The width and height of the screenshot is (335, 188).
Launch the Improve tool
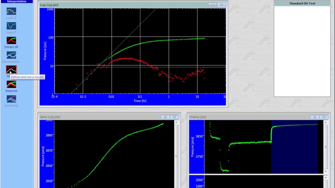(x=11, y=84)
